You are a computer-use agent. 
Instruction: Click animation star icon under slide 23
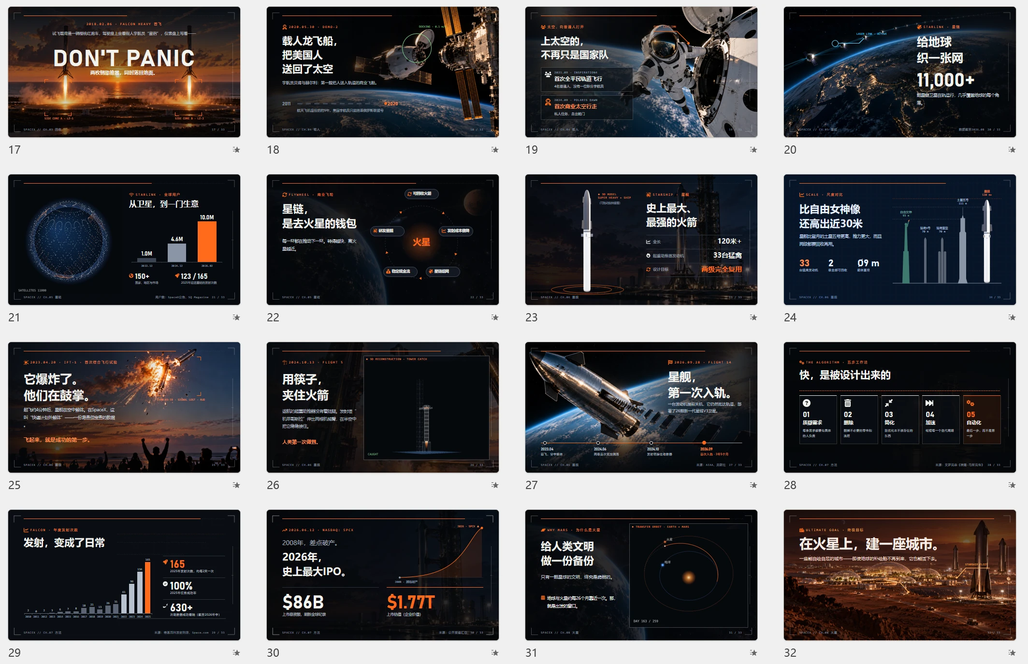tap(753, 318)
